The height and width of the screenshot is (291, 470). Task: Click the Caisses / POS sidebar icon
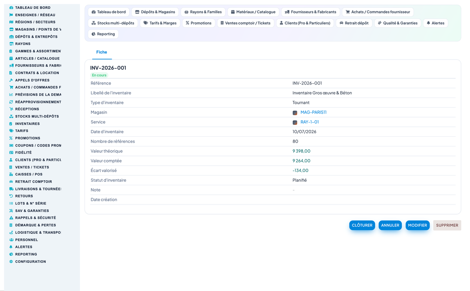click(11, 174)
